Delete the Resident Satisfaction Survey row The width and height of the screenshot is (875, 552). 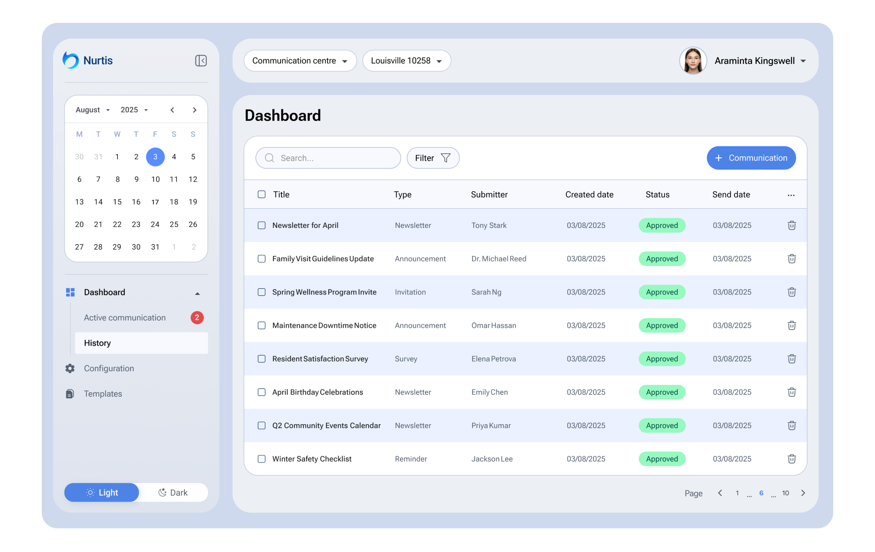click(791, 359)
